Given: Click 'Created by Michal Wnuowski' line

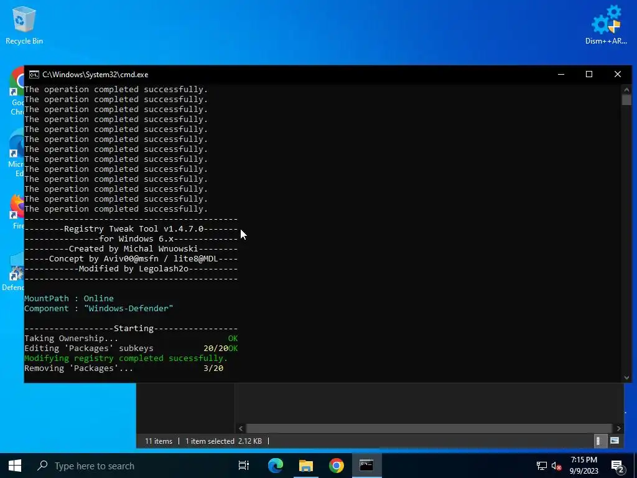Looking at the screenshot, I should [x=131, y=249].
